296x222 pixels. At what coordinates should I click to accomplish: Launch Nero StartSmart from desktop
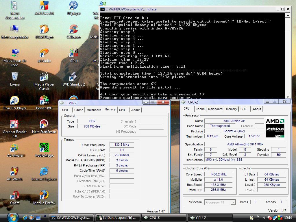coord(44,127)
